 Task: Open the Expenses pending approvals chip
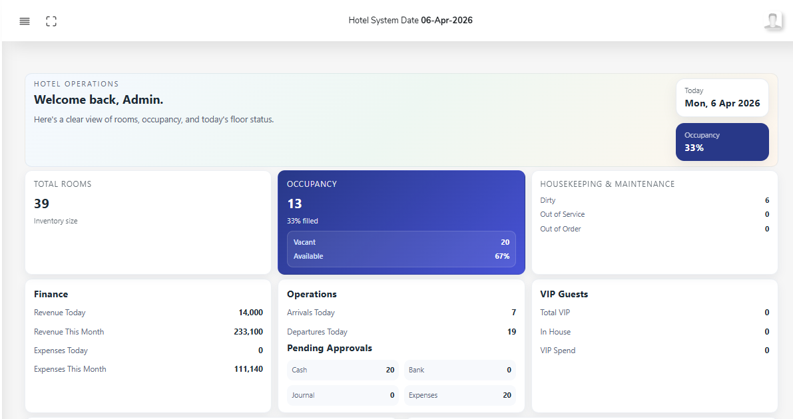pyautogui.click(x=459, y=394)
